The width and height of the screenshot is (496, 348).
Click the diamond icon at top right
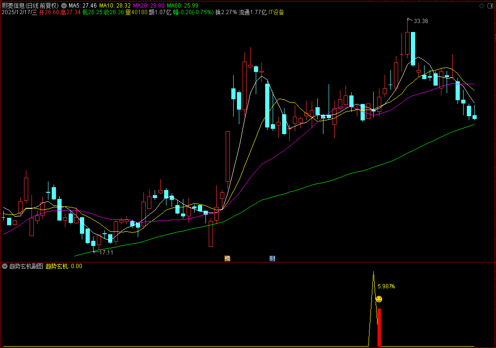(x=481, y=6)
